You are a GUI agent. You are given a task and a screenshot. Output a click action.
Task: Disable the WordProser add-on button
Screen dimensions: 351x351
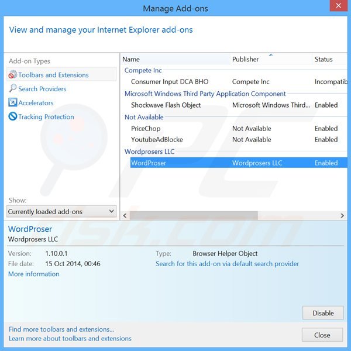[x=323, y=313]
